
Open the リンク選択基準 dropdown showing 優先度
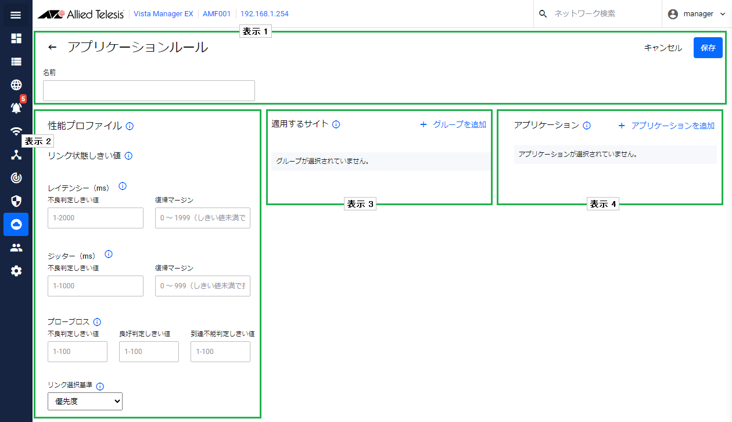85,401
